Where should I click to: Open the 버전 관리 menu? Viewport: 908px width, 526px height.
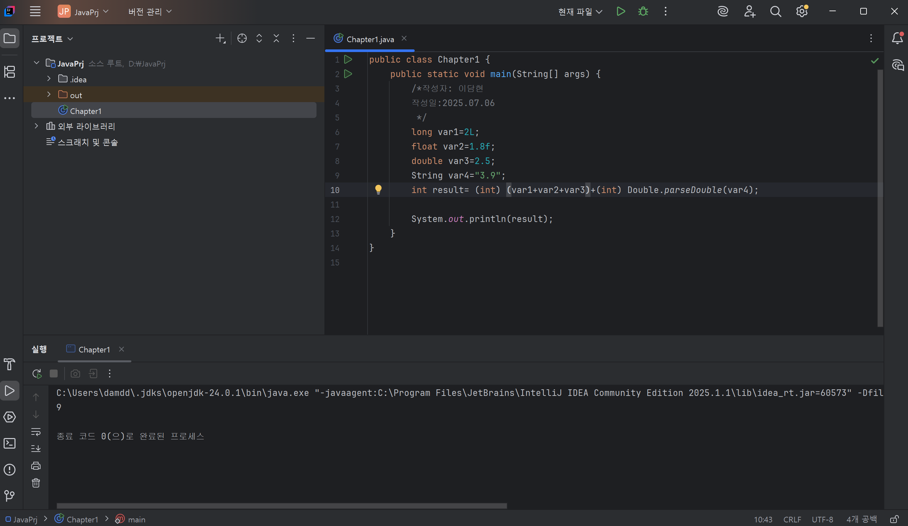click(150, 12)
